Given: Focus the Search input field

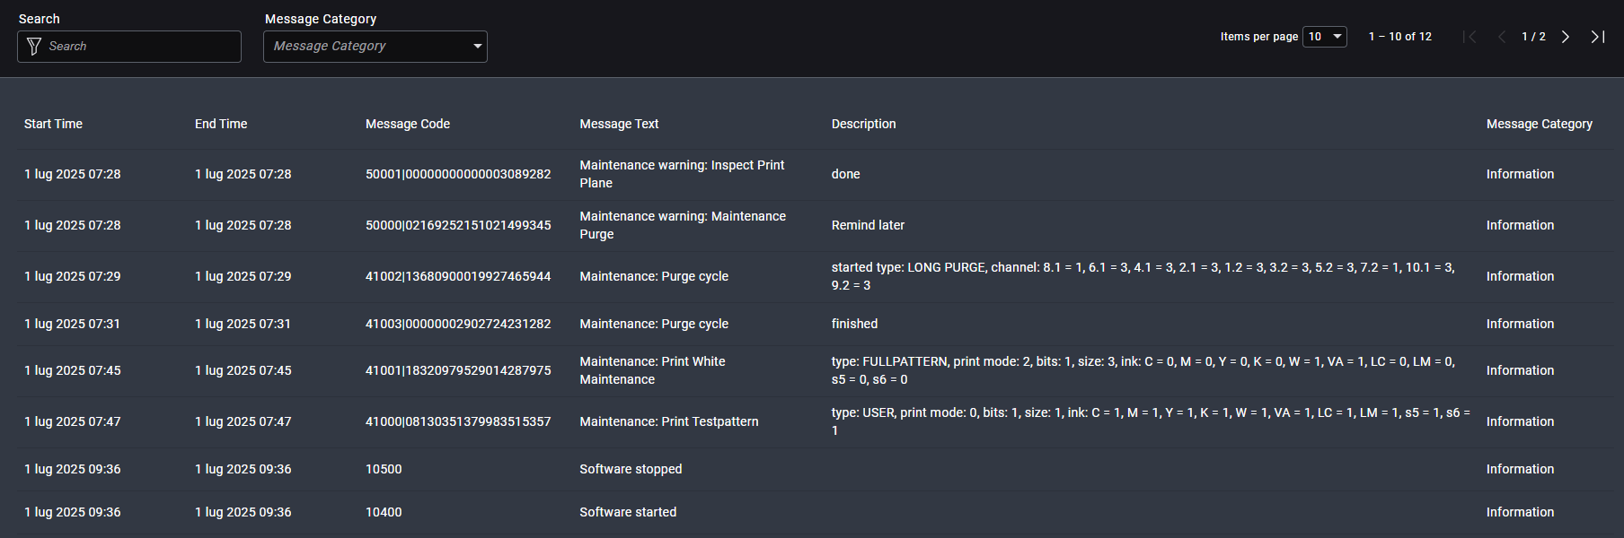Looking at the screenshot, I should click(139, 47).
